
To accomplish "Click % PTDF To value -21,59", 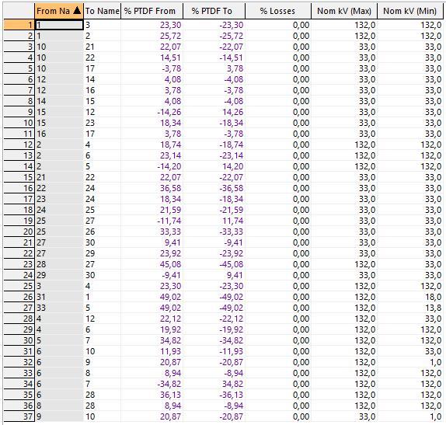I will 232,210.
